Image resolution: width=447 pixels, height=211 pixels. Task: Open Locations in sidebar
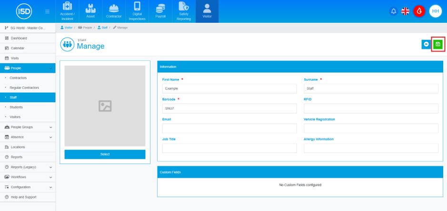(28, 147)
